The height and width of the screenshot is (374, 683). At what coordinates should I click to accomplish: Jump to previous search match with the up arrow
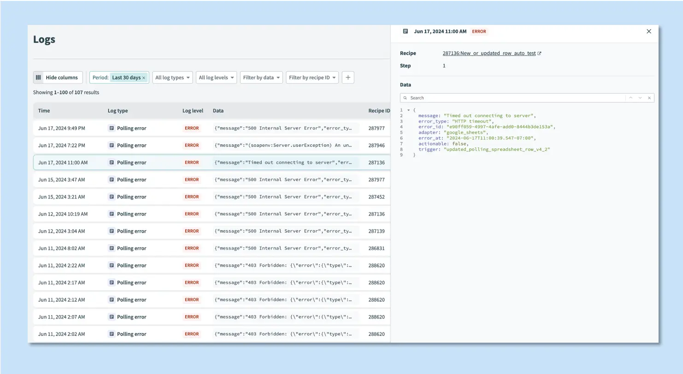coord(630,98)
